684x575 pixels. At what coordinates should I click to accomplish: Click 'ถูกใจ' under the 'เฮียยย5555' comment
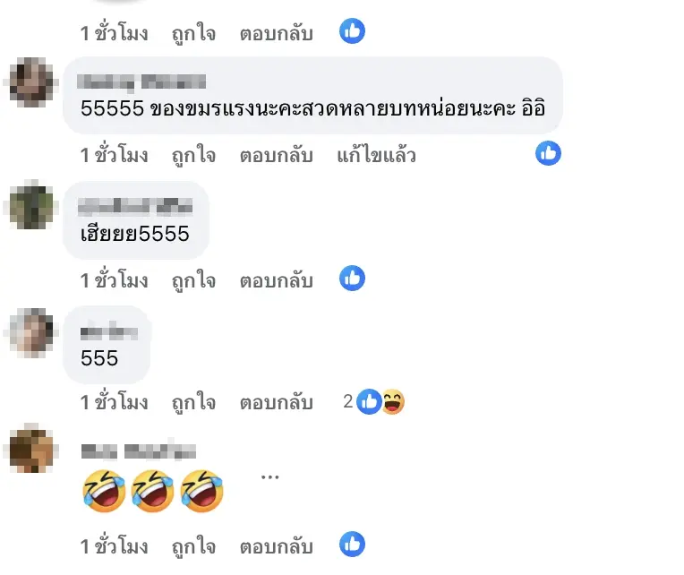point(193,280)
